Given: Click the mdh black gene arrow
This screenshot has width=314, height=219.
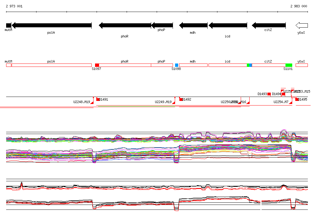Looking at the screenshot, I should [193, 25].
